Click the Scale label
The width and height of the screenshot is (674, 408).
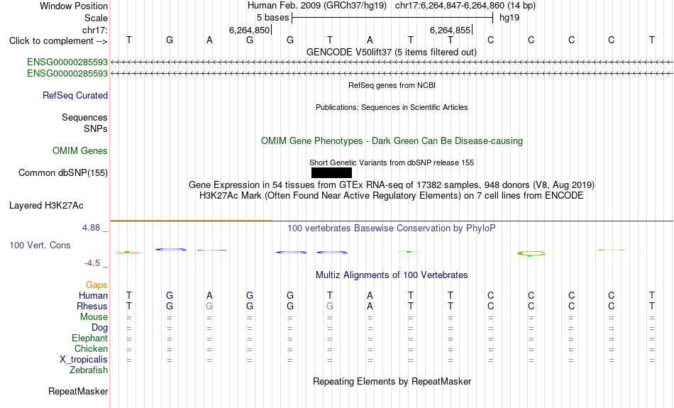[96, 18]
